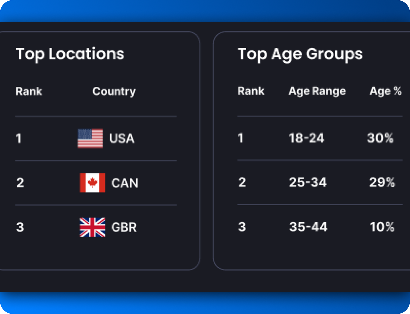
Task: Click the Great Britain flag icon
Action: [92, 227]
